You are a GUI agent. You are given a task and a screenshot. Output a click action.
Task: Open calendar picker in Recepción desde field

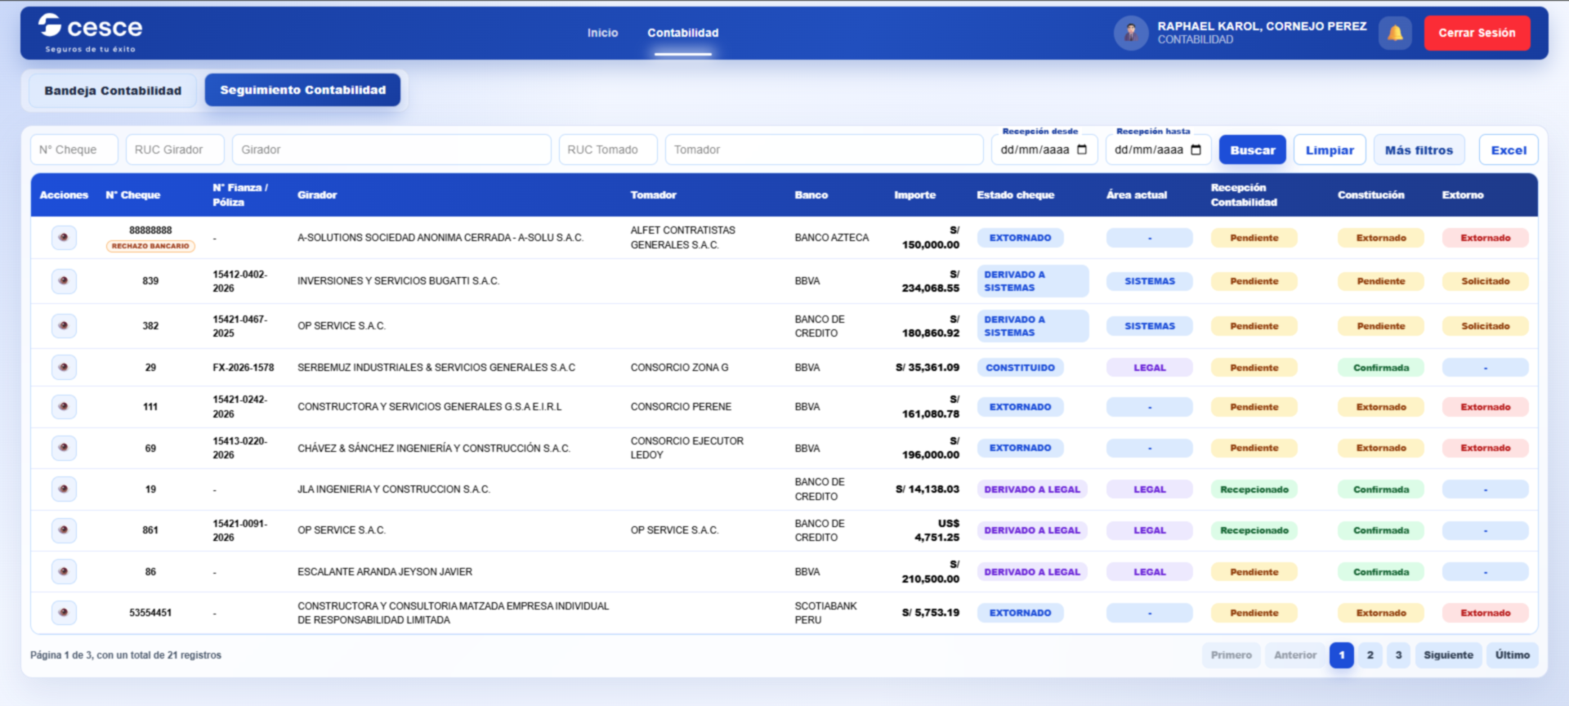(x=1082, y=150)
